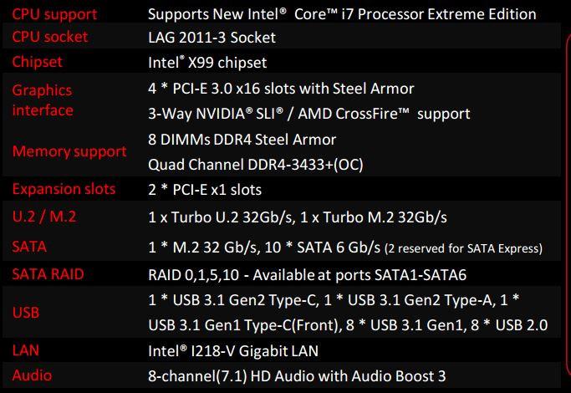This screenshot has height=393, width=571.
Task: Click the Memory support label
Action: coord(69,151)
